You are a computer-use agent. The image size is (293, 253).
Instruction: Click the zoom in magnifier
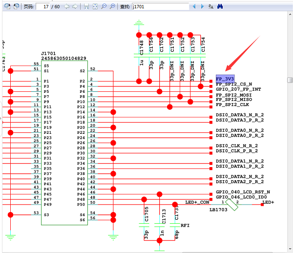pos(112,6)
